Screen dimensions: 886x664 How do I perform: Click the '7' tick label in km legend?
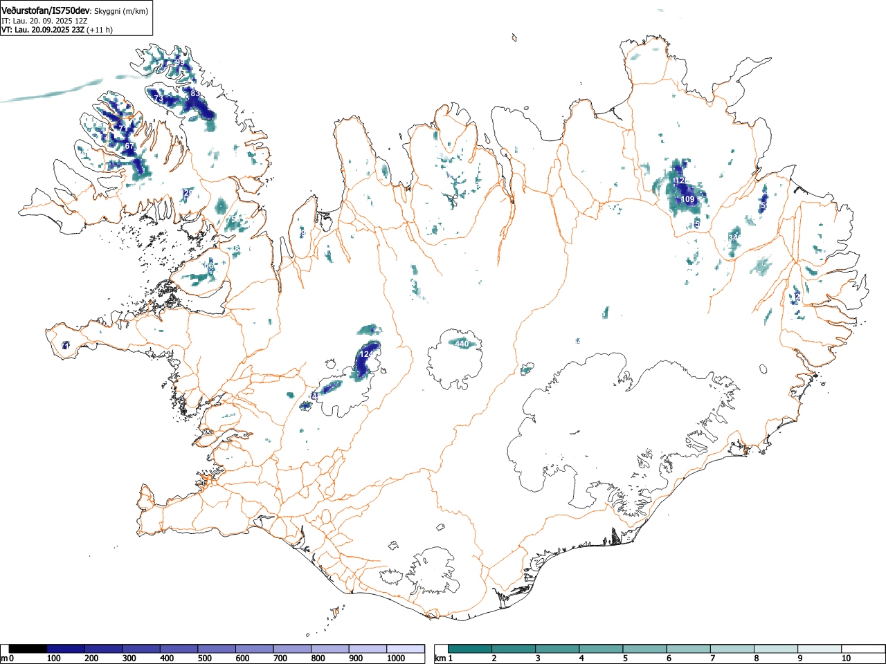pyautogui.click(x=712, y=658)
